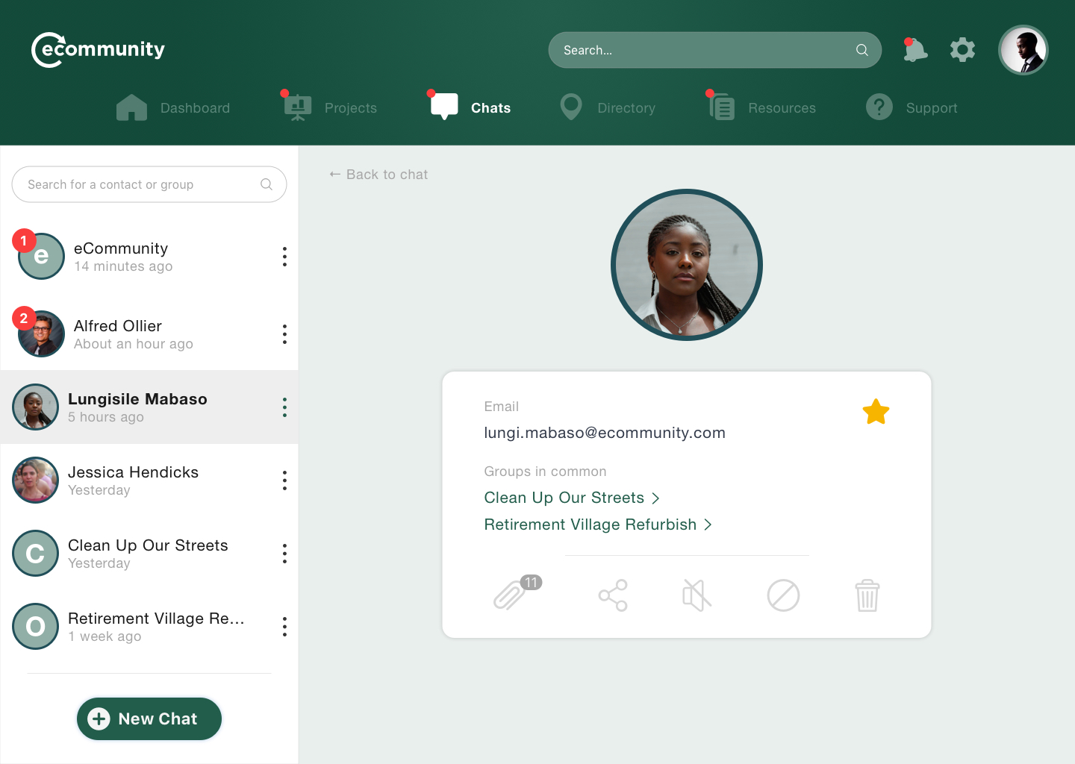Open options menu for Jessica Hendicks
The image size is (1075, 764).
(284, 480)
